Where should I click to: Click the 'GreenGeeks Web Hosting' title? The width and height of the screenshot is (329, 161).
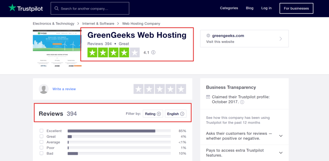(x=137, y=35)
